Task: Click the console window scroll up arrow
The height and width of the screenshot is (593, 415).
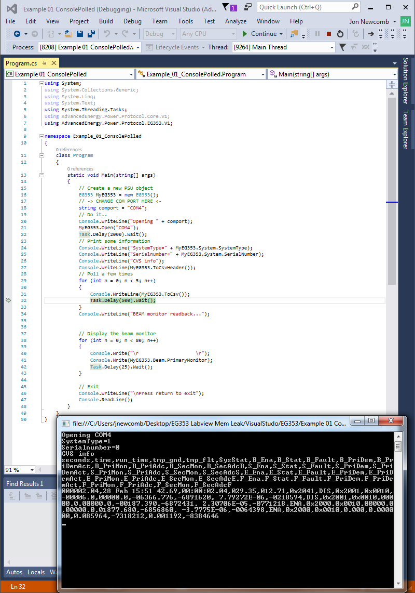Action: click(x=398, y=436)
